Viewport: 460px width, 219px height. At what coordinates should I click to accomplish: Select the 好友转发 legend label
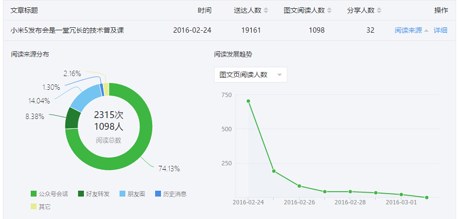pos(98,194)
